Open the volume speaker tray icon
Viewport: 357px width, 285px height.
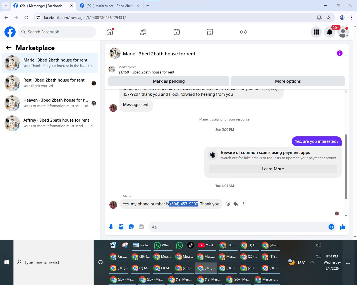point(318,245)
